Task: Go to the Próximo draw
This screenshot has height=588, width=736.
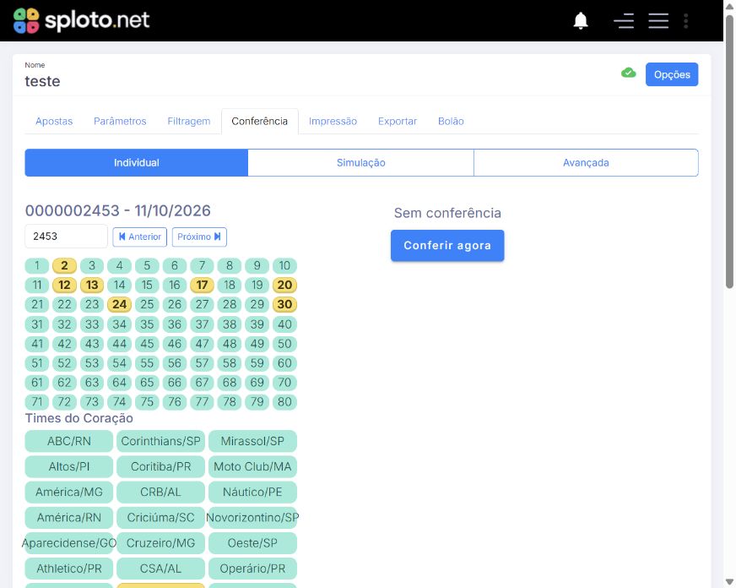Action: pyautogui.click(x=199, y=237)
